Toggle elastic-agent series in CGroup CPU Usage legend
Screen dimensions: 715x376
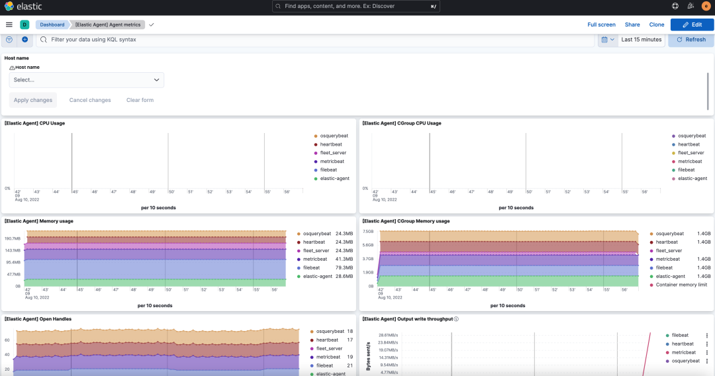click(x=692, y=178)
